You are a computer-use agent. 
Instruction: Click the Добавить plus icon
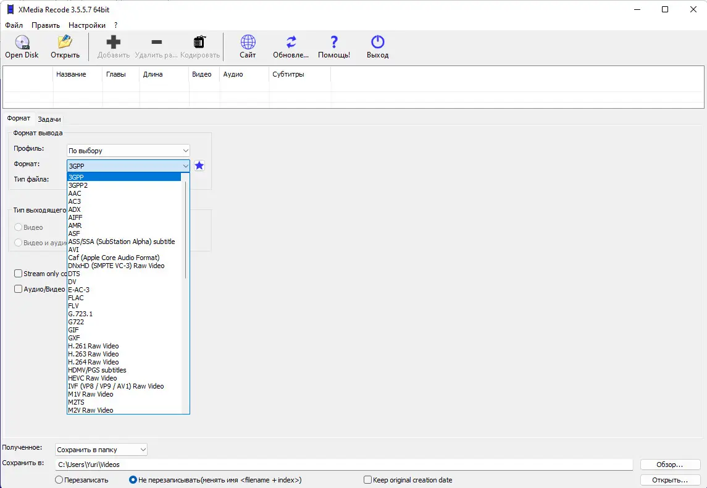click(113, 43)
